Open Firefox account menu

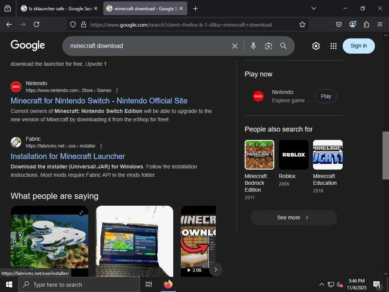353,24
